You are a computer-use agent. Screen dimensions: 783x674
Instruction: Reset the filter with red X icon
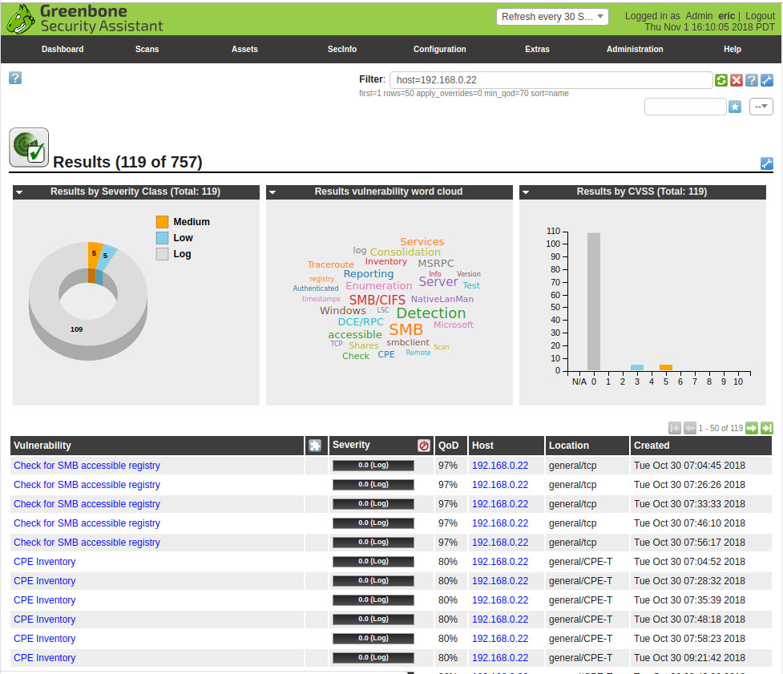click(x=737, y=80)
